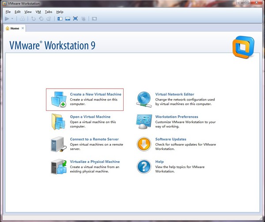Click the Virtualize a Physical Machine icon
Image resolution: width=265 pixels, height=222 pixels.
[58, 166]
